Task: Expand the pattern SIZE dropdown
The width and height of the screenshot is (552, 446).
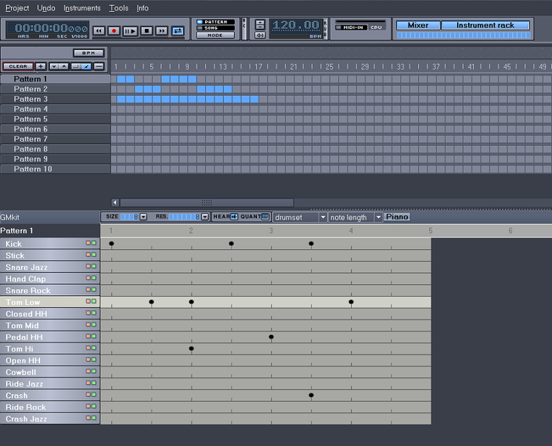Action: point(143,217)
